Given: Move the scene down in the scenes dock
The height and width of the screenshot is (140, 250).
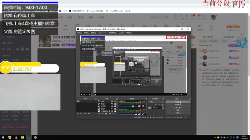Looking at the screenshot, I should click(x=89, y=114).
